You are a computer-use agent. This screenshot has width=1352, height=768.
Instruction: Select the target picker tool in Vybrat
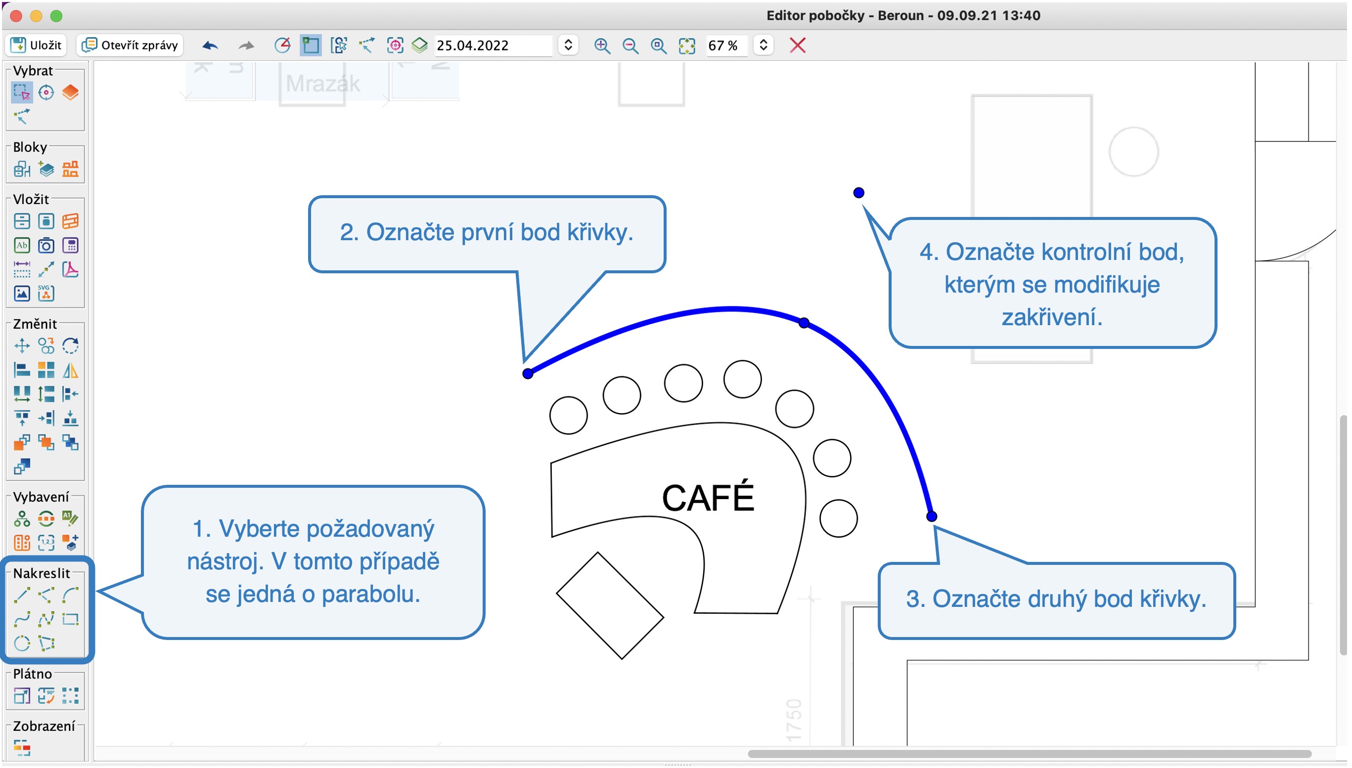tap(46, 93)
